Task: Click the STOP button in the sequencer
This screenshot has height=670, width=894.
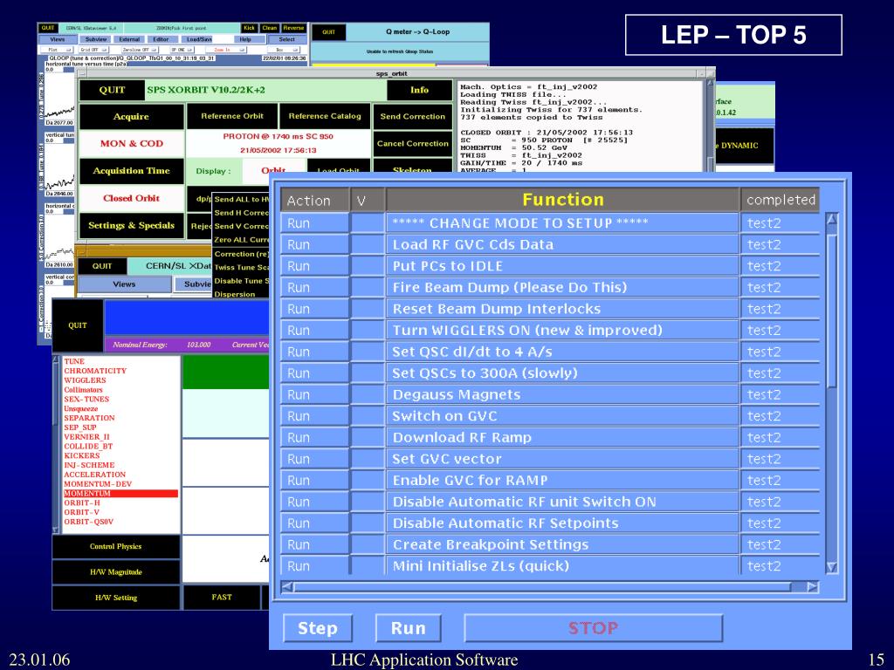Action: click(594, 628)
